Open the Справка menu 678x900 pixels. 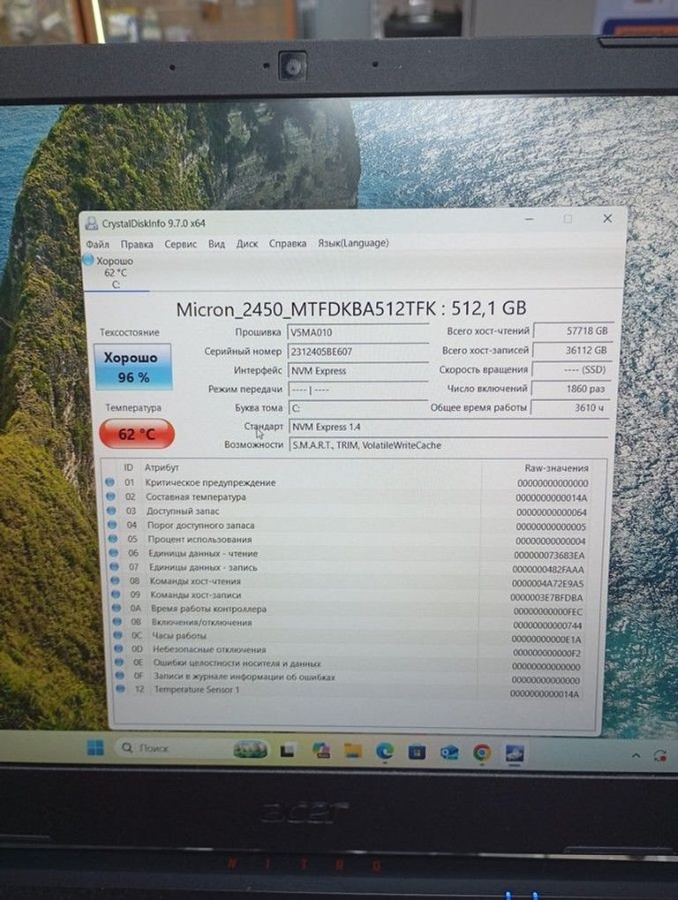288,244
